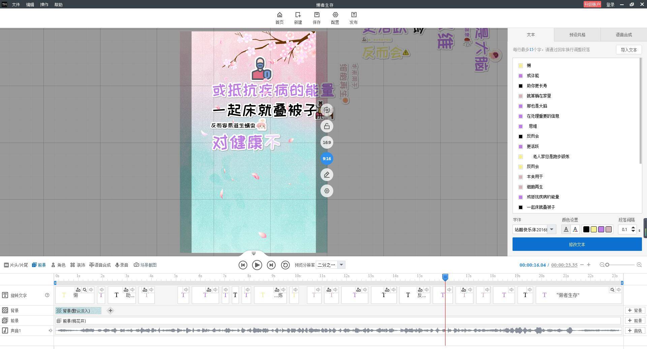The height and width of the screenshot is (349, 647).
Task: Add a new background segment plus
Action: [x=110, y=311]
